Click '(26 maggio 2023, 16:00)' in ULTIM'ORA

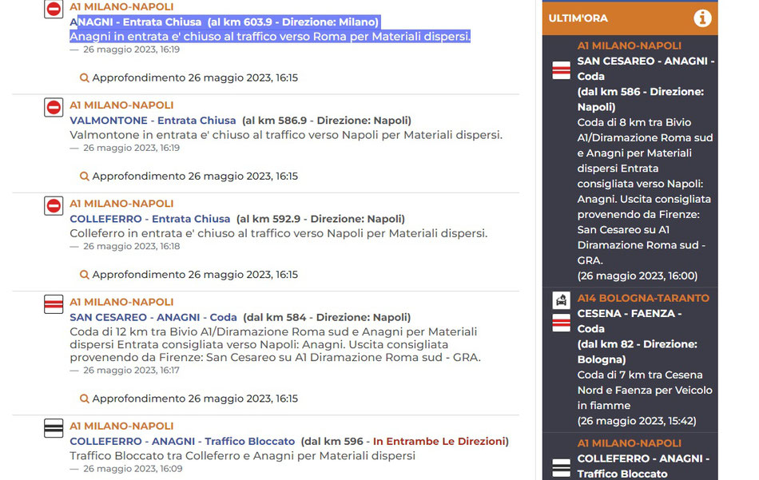click(x=638, y=276)
